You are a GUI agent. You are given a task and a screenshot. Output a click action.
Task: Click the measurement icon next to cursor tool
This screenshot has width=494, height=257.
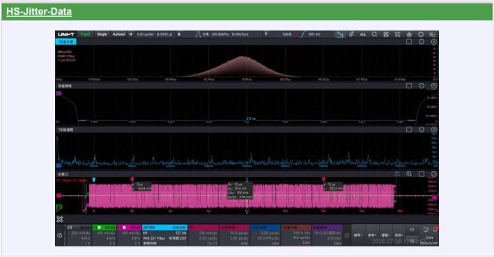point(351,34)
